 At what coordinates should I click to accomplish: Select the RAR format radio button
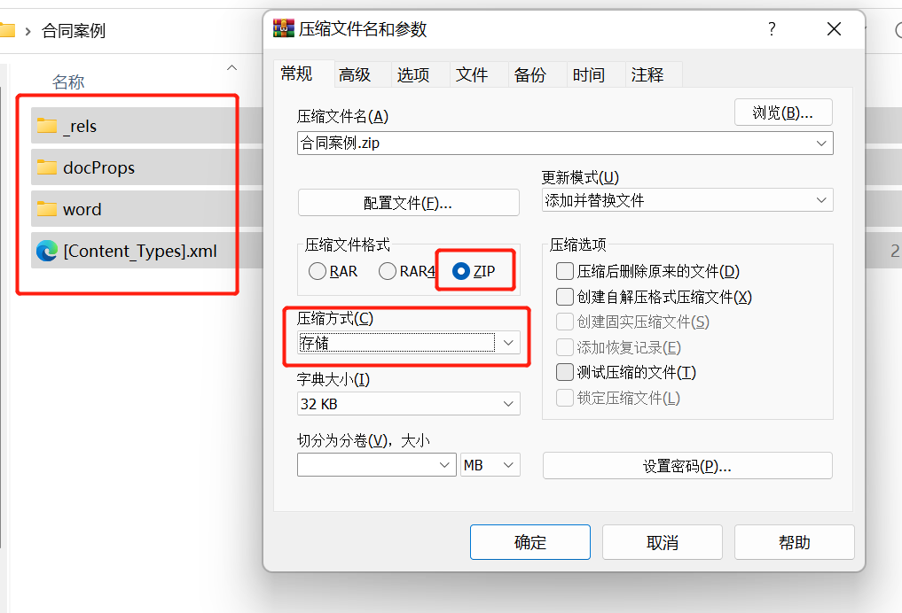point(318,271)
